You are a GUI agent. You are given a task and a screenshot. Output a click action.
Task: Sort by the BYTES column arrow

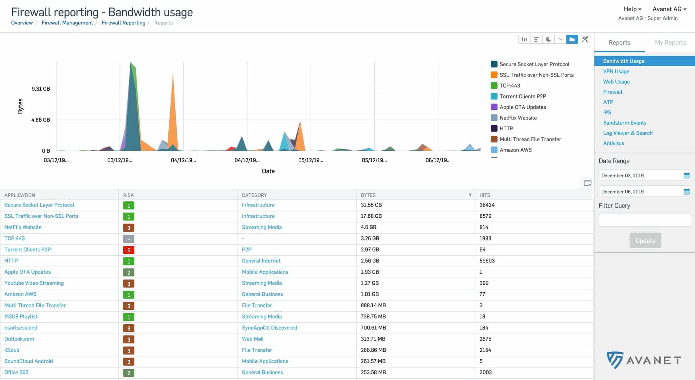click(470, 195)
